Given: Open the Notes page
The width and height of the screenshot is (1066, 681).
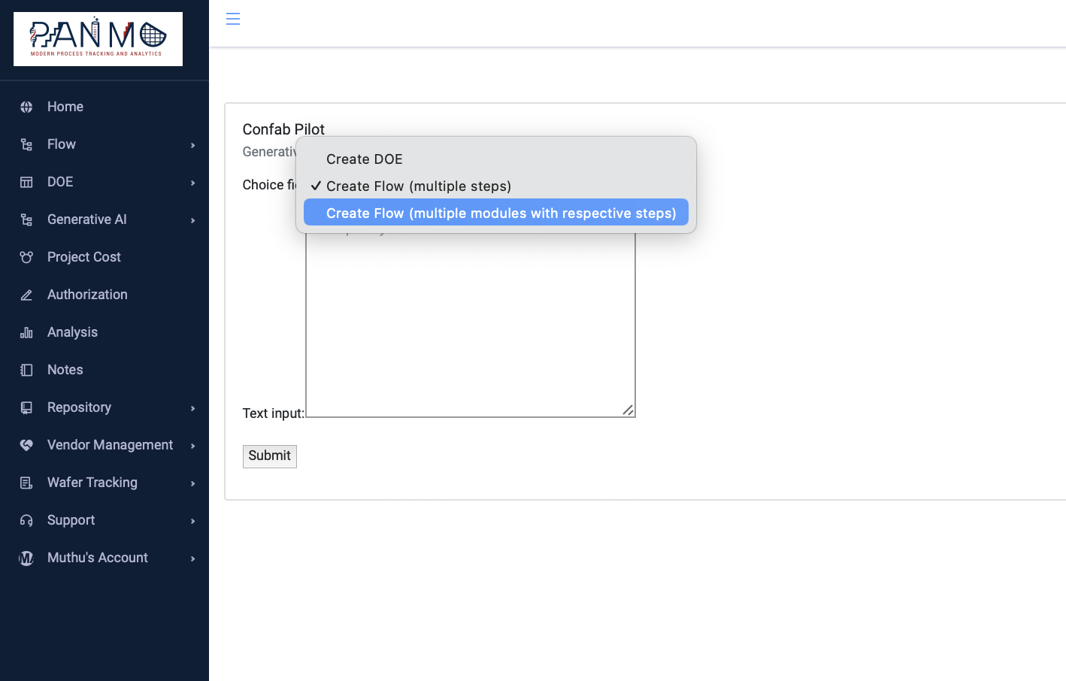Looking at the screenshot, I should (x=65, y=370).
